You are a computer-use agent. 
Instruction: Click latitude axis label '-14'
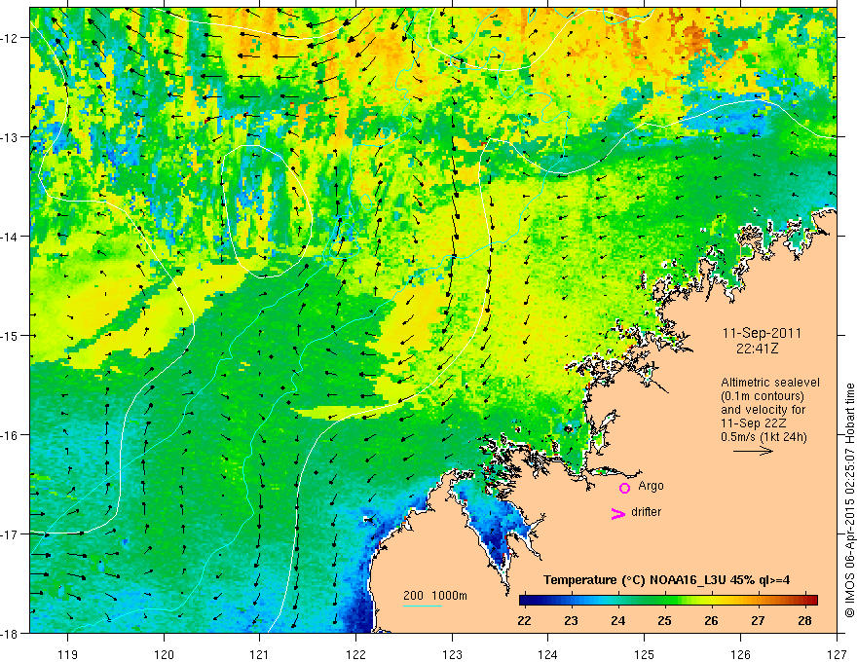click(x=10, y=237)
